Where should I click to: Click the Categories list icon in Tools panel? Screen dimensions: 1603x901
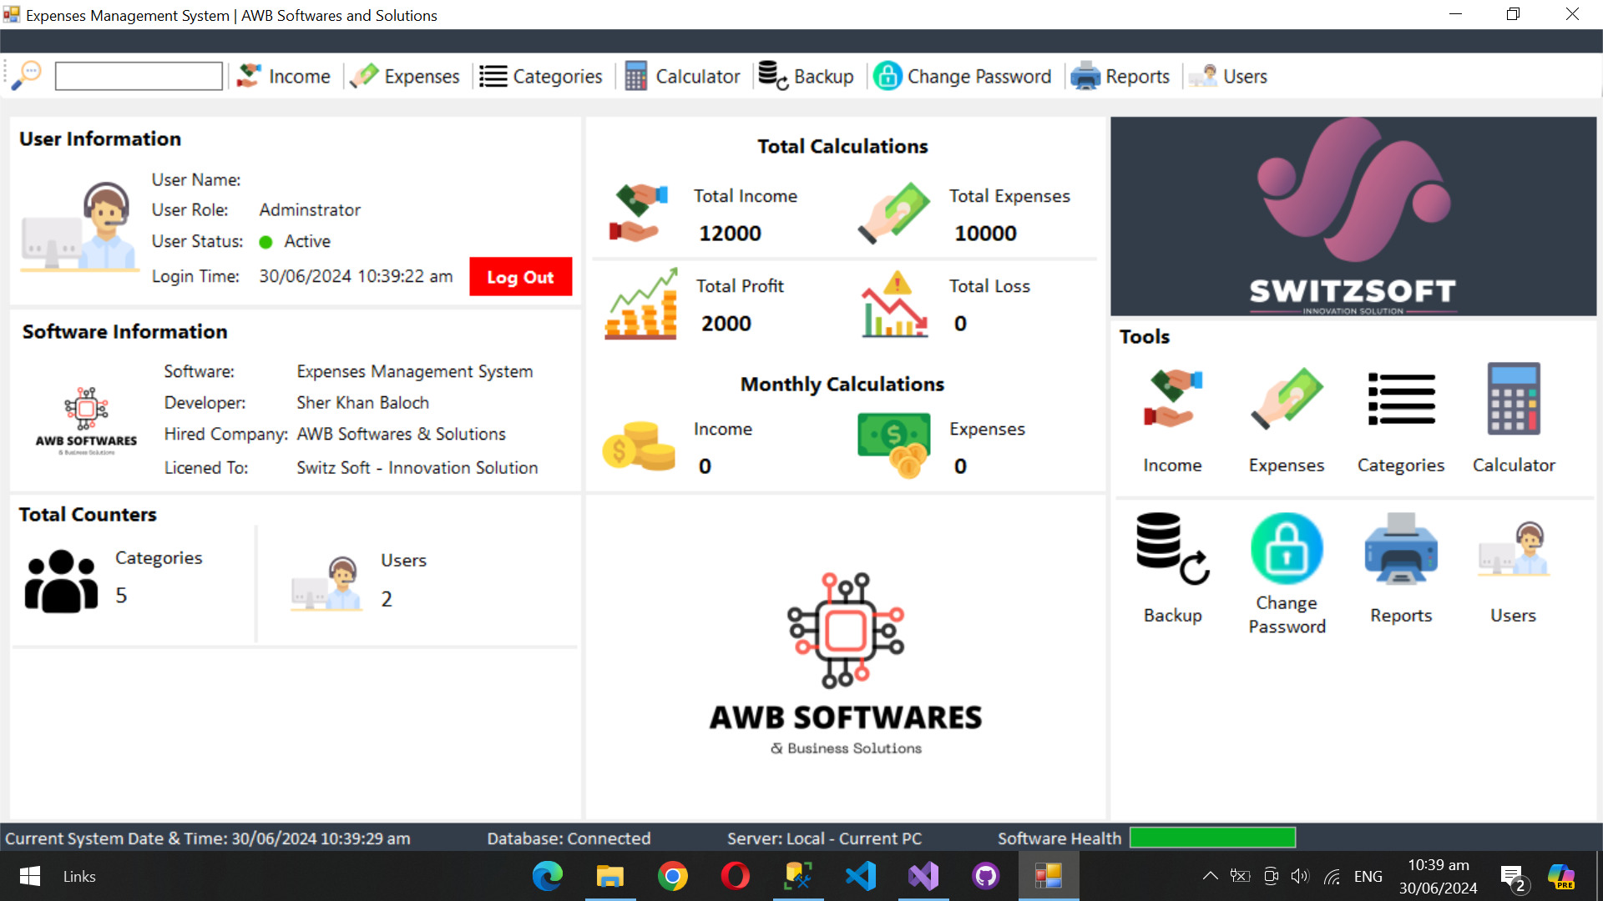[1401, 399]
